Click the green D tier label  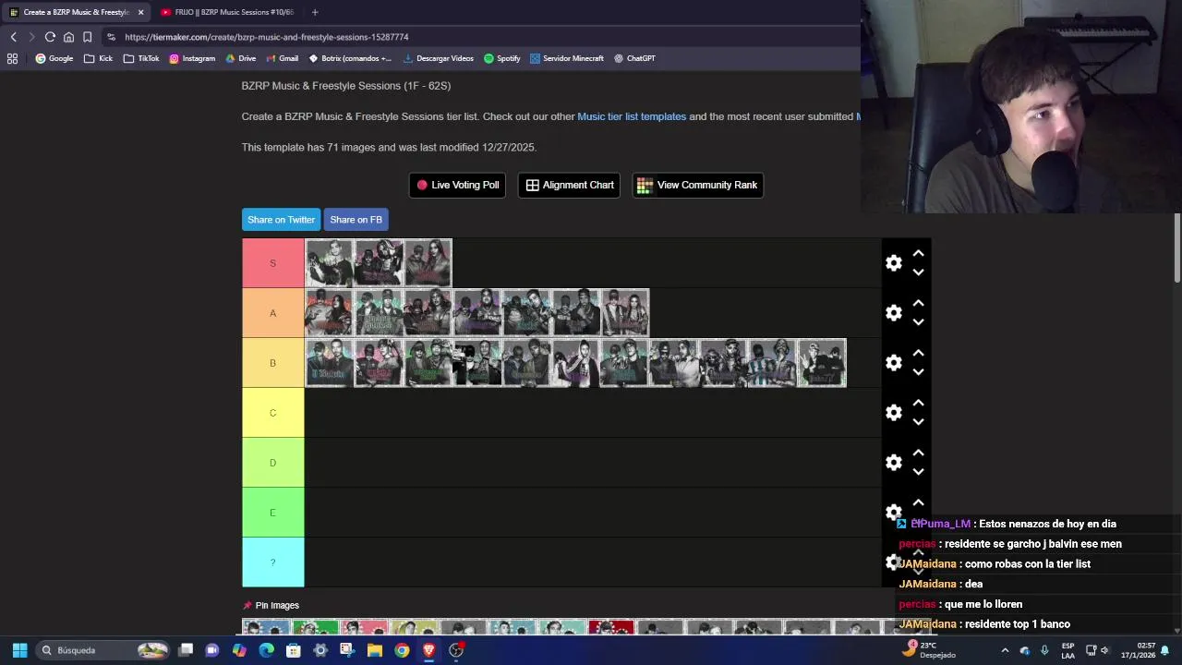coord(272,463)
